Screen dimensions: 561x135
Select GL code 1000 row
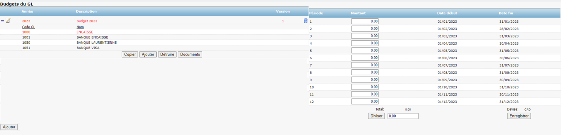tap(26, 32)
